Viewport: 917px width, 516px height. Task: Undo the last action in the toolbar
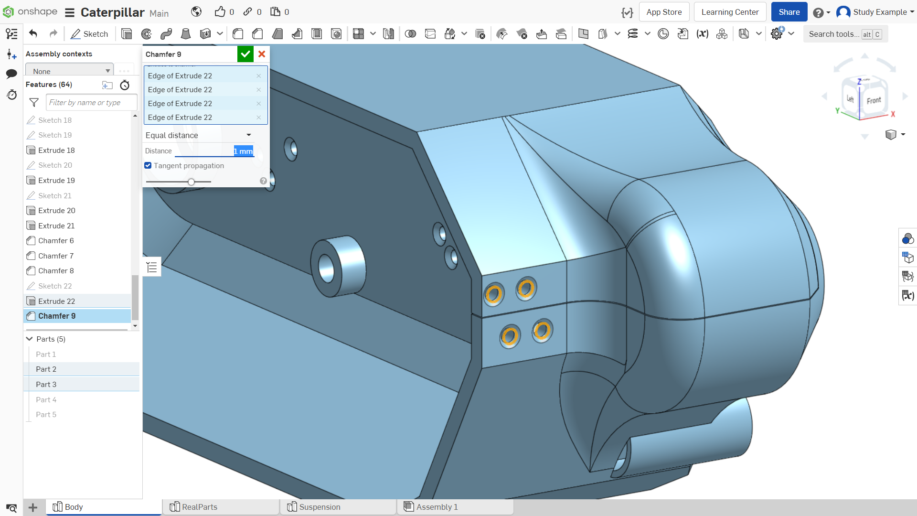[33, 34]
